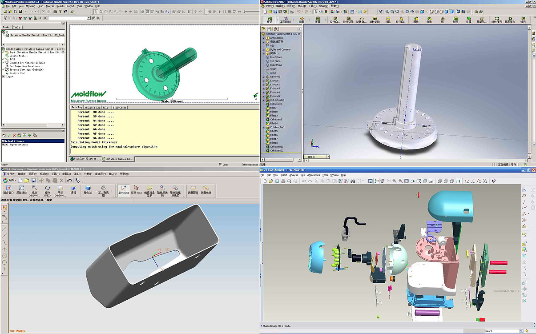Toggle the Logs checkbox in study tasks
Screen dimensions: 536x334
[3, 76]
